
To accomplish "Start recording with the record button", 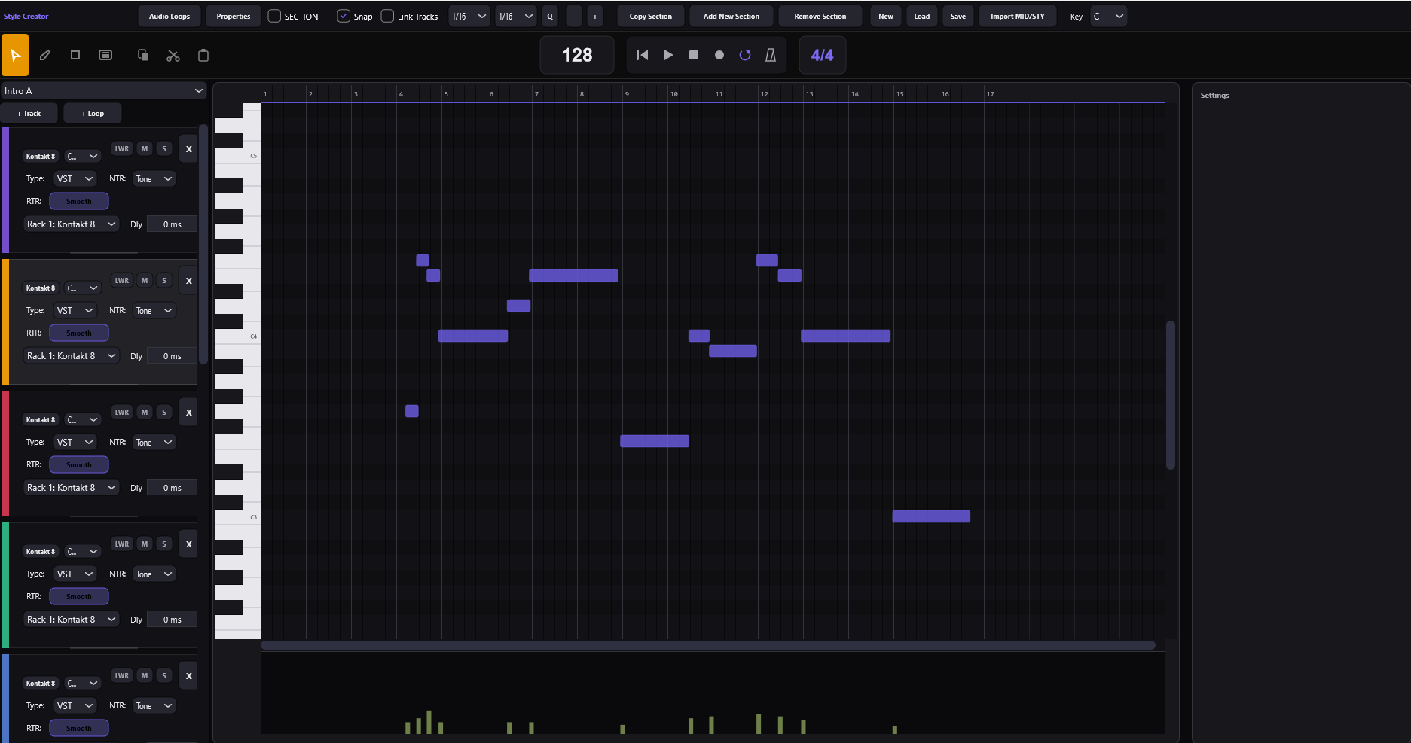I will click(719, 55).
